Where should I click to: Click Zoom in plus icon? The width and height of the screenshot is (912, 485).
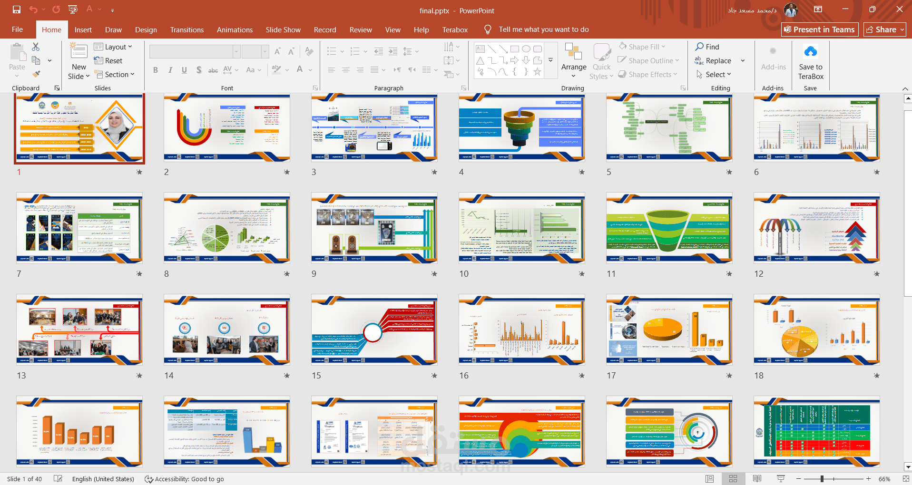[869, 479]
